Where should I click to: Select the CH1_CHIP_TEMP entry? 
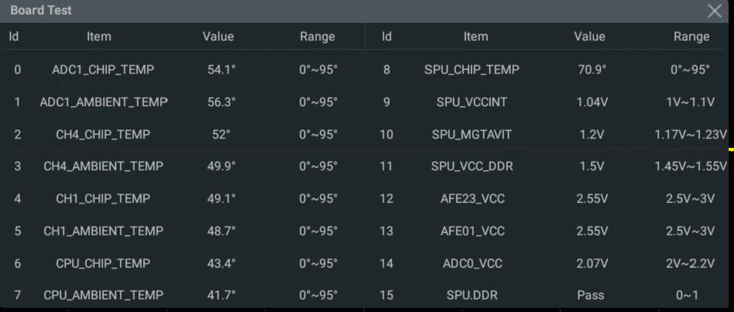pos(103,199)
